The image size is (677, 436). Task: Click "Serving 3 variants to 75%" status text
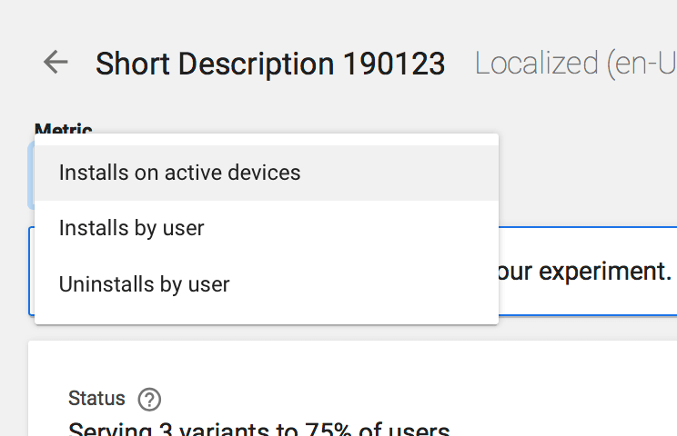[x=259, y=429]
